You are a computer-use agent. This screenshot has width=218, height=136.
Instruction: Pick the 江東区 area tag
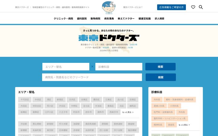[x=108, y=99]
